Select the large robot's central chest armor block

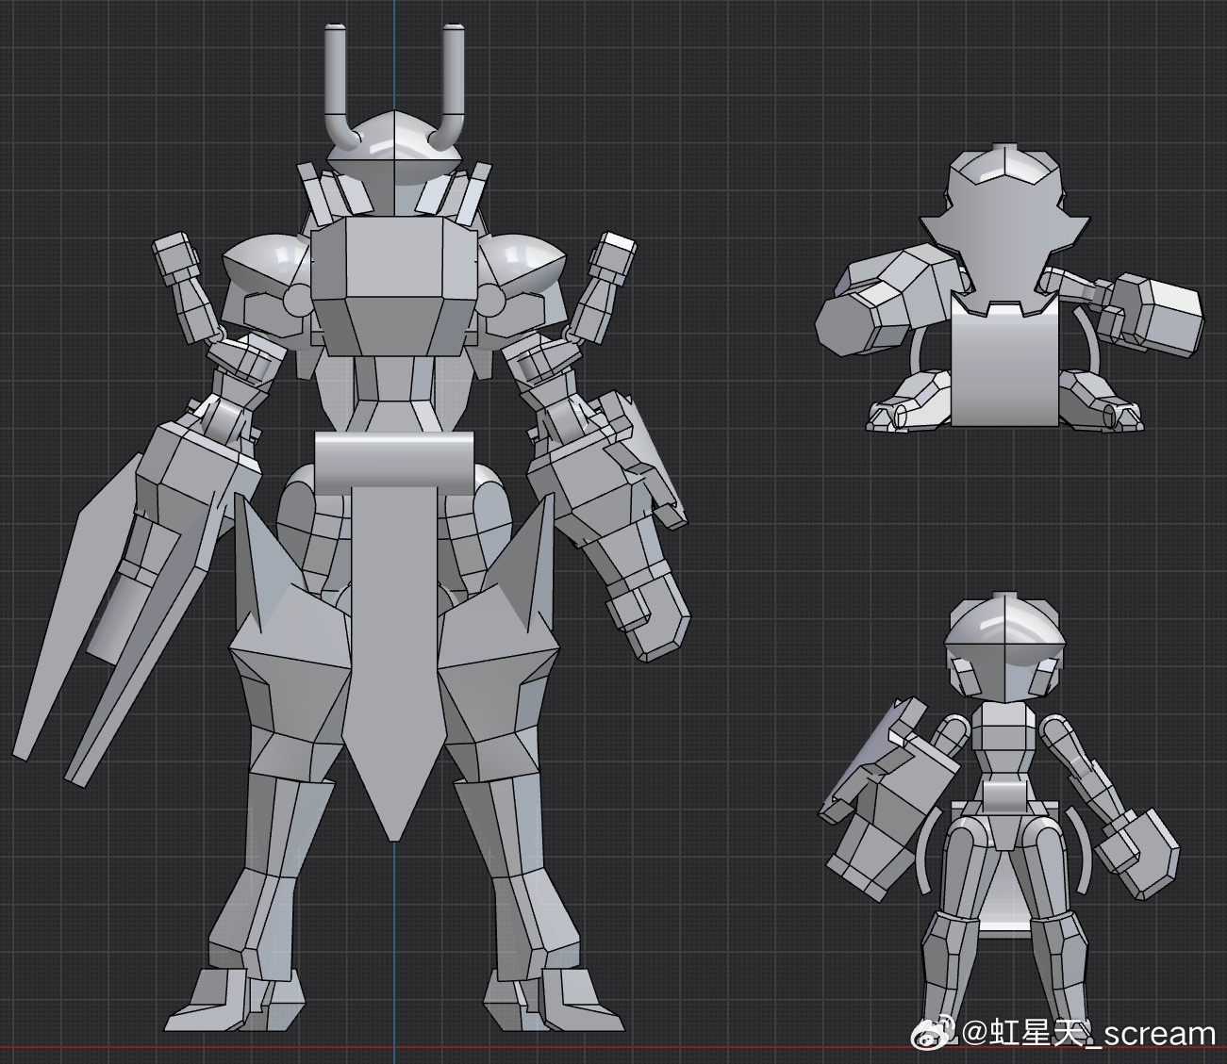pyautogui.click(x=393, y=283)
